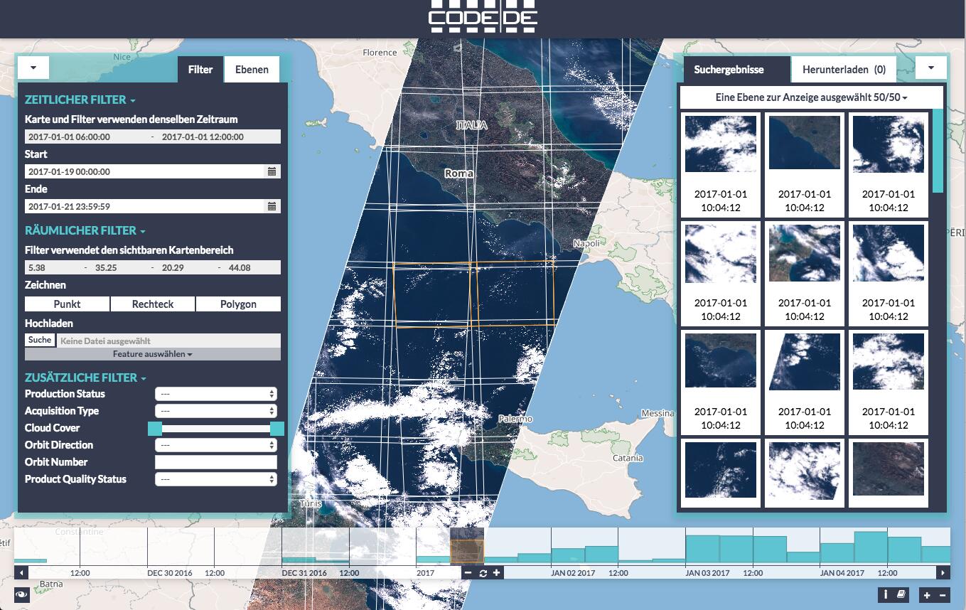Collapse the Zeitlicher Filter section
Screen dimensions: 966x610
click(80, 100)
